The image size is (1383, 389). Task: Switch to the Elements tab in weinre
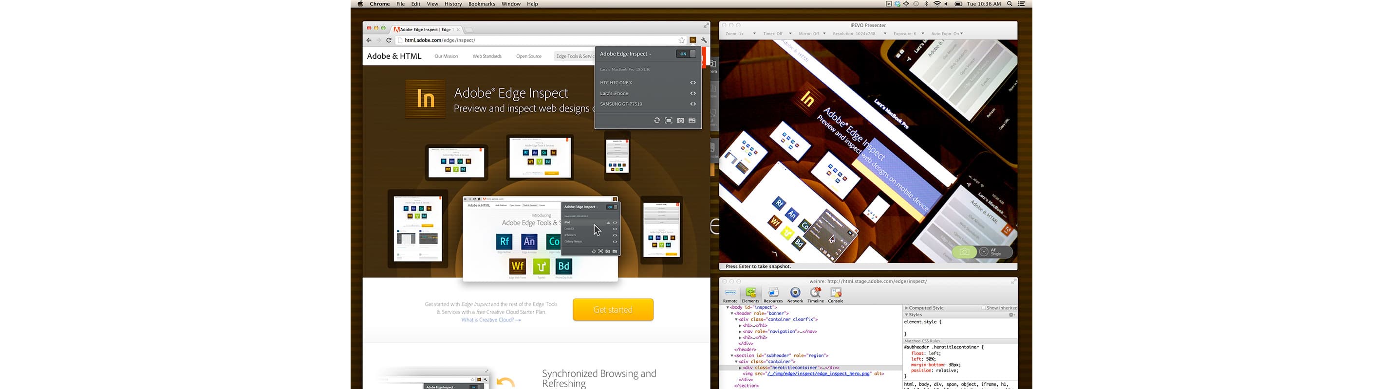pyautogui.click(x=750, y=295)
